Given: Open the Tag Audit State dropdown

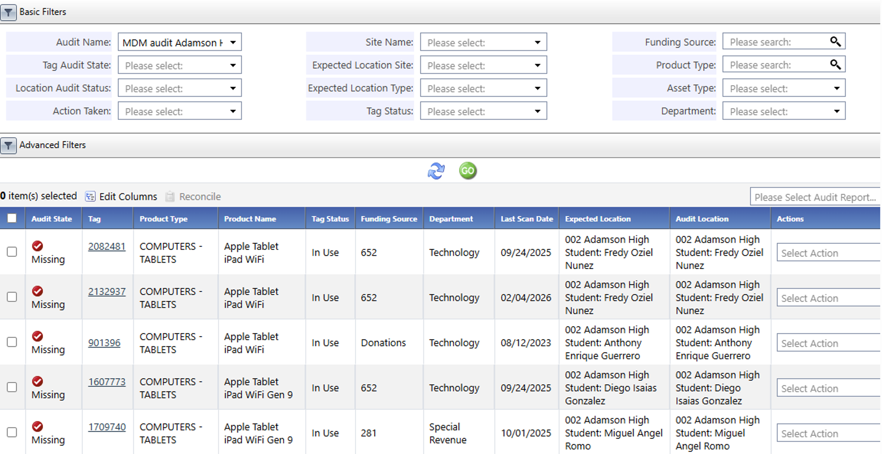Looking at the screenshot, I should click(x=180, y=65).
